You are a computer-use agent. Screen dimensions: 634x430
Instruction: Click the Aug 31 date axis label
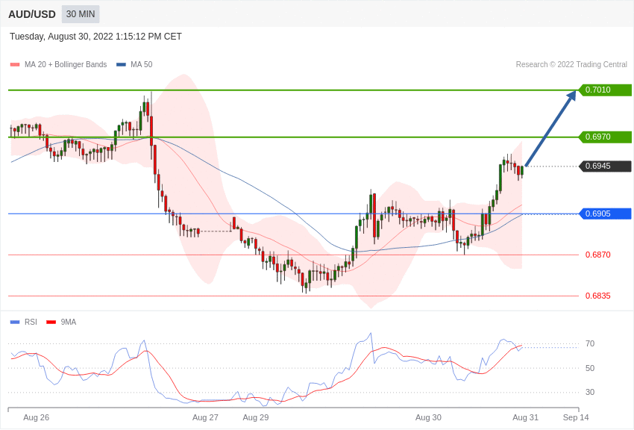click(525, 417)
